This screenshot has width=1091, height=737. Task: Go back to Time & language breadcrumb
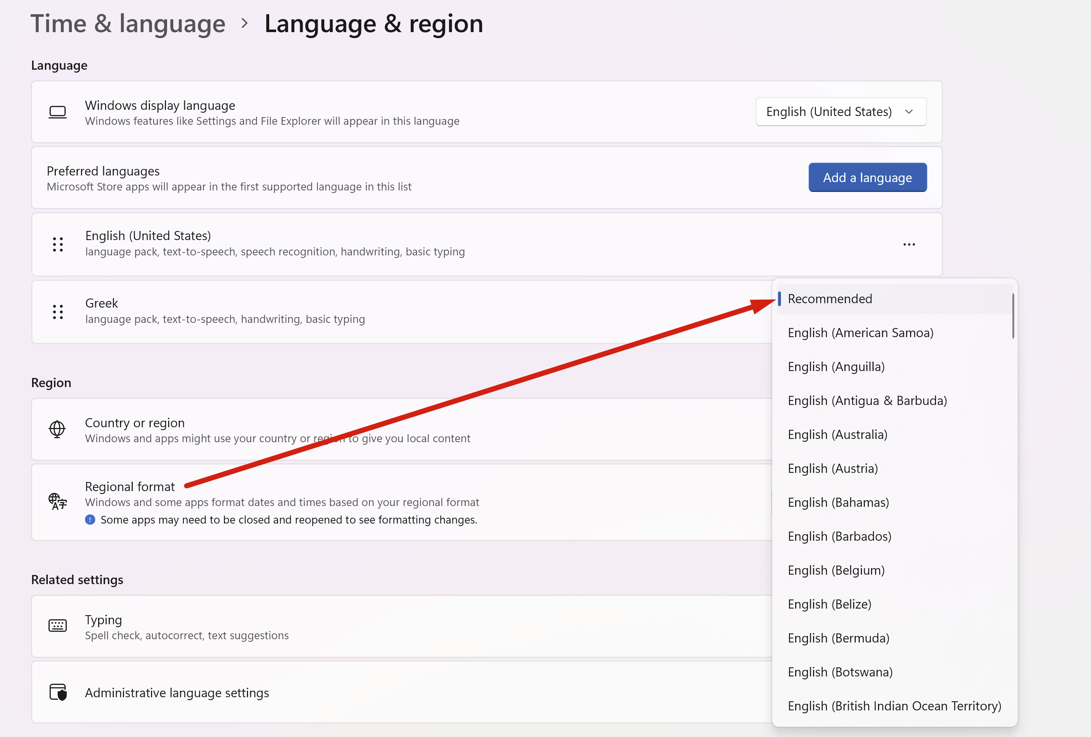[x=128, y=23]
